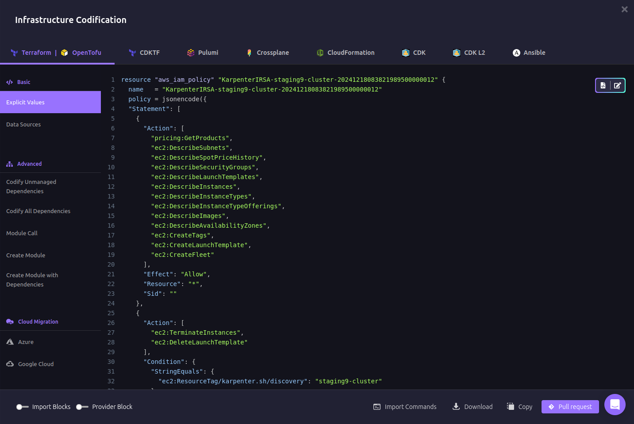634x424 pixels.
Task: Select Module Call option
Action: click(x=50, y=233)
